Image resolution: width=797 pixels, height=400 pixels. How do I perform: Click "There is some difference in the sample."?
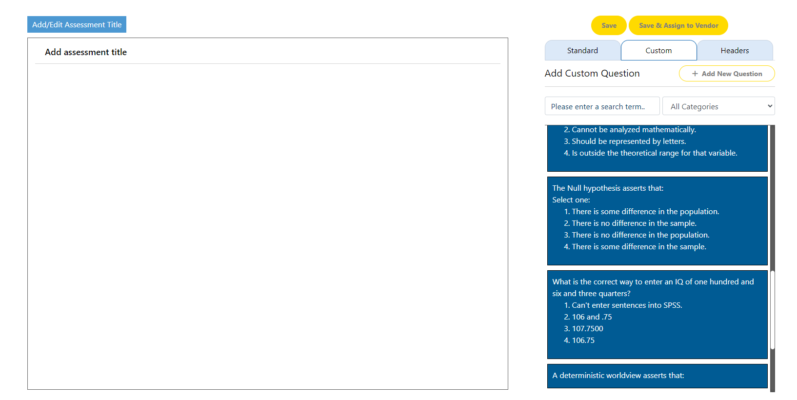(639, 247)
